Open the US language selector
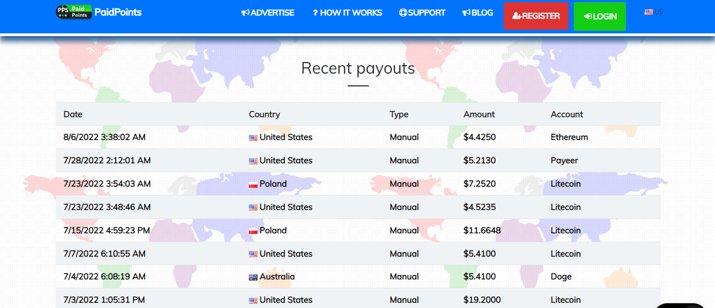Image resolution: width=715 pixels, height=308 pixels. point(653,12)
